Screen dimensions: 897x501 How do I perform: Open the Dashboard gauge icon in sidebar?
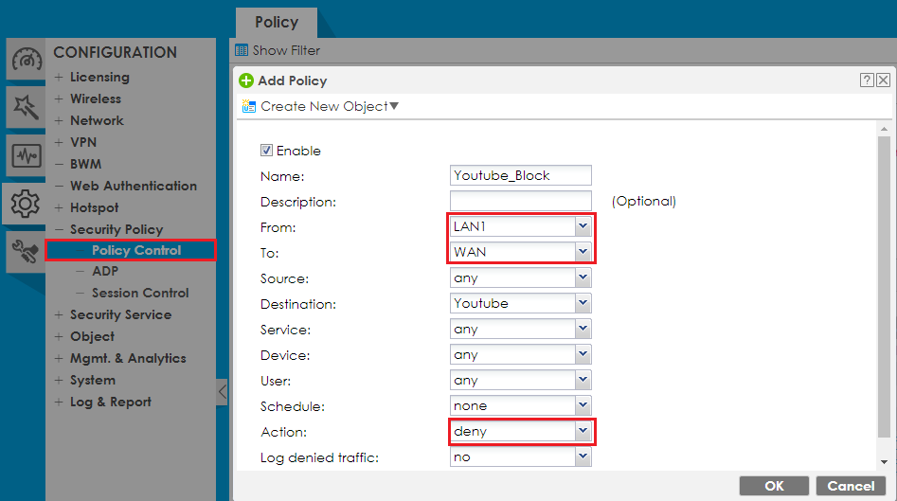(26, 60)
